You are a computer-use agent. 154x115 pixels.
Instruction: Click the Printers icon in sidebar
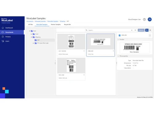click(x=3, y=37)
